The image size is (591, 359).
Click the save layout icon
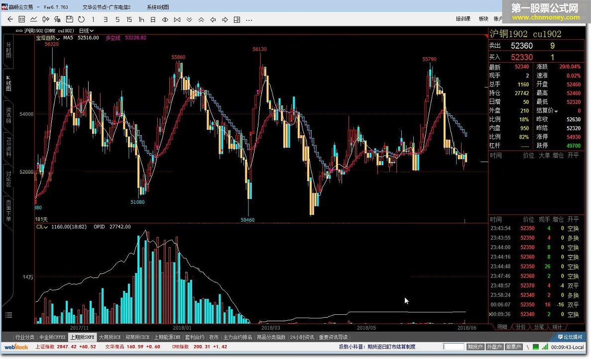[69, 19]
